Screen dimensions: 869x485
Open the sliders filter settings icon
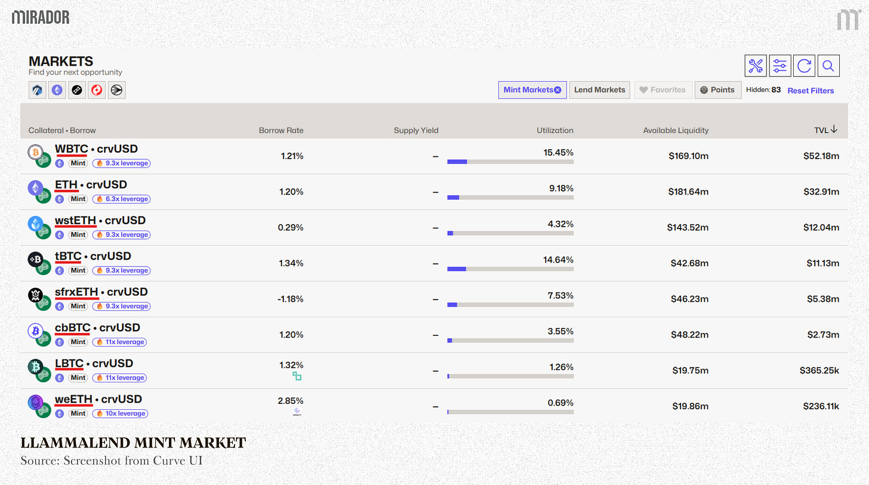(780, 66)
